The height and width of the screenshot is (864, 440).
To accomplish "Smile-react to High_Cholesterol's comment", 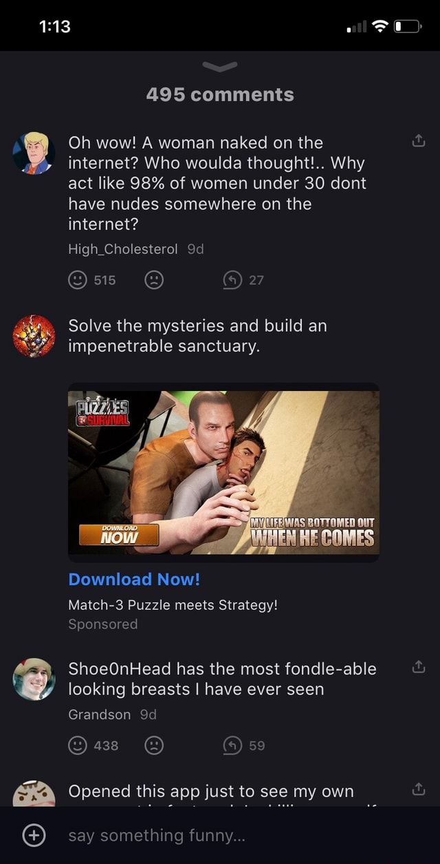I will click(78, 280).
